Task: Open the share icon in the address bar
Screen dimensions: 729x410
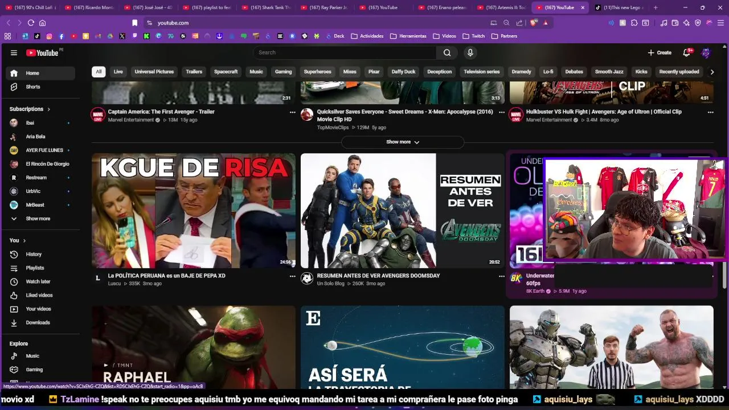Action: click(x=519, y=23)
